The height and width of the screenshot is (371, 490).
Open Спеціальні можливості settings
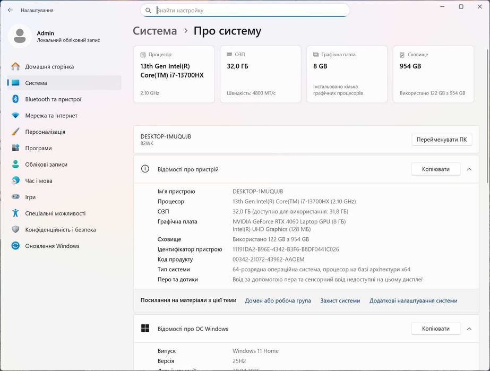point(64,213)
